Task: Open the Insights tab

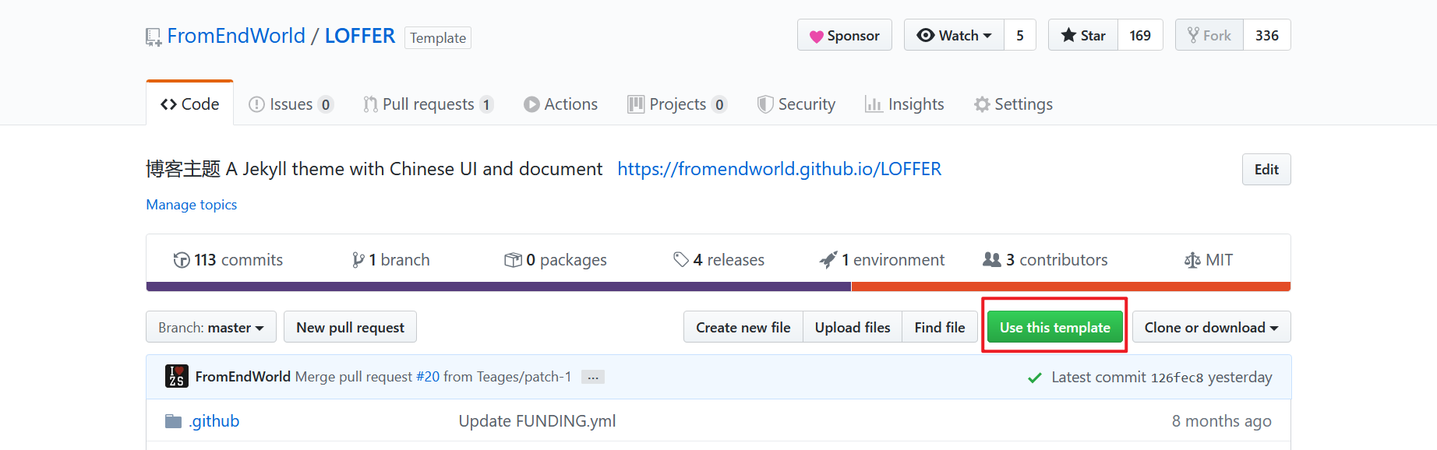Action: pos(905,104)
